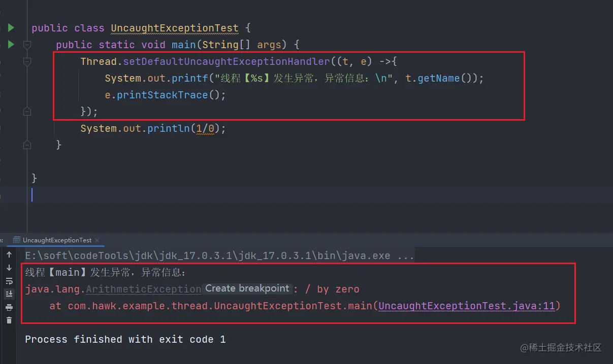The height and width of the screenshot is (364, 613).
Task: Open the UncaughtExceptionTest.java:11 stack trace link
Action: [467, 306]
